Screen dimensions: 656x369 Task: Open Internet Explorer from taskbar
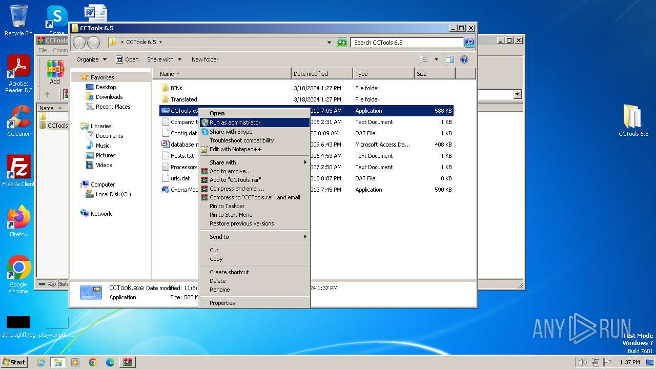coord(40,362)
